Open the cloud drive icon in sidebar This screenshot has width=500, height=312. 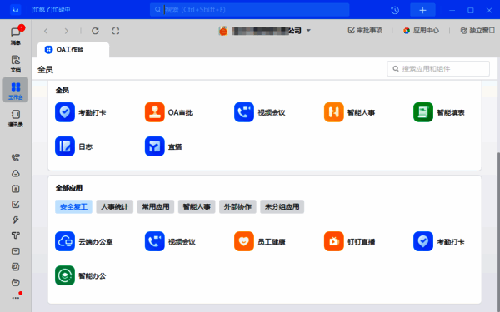pyautogui.click(x=15, y=173)
